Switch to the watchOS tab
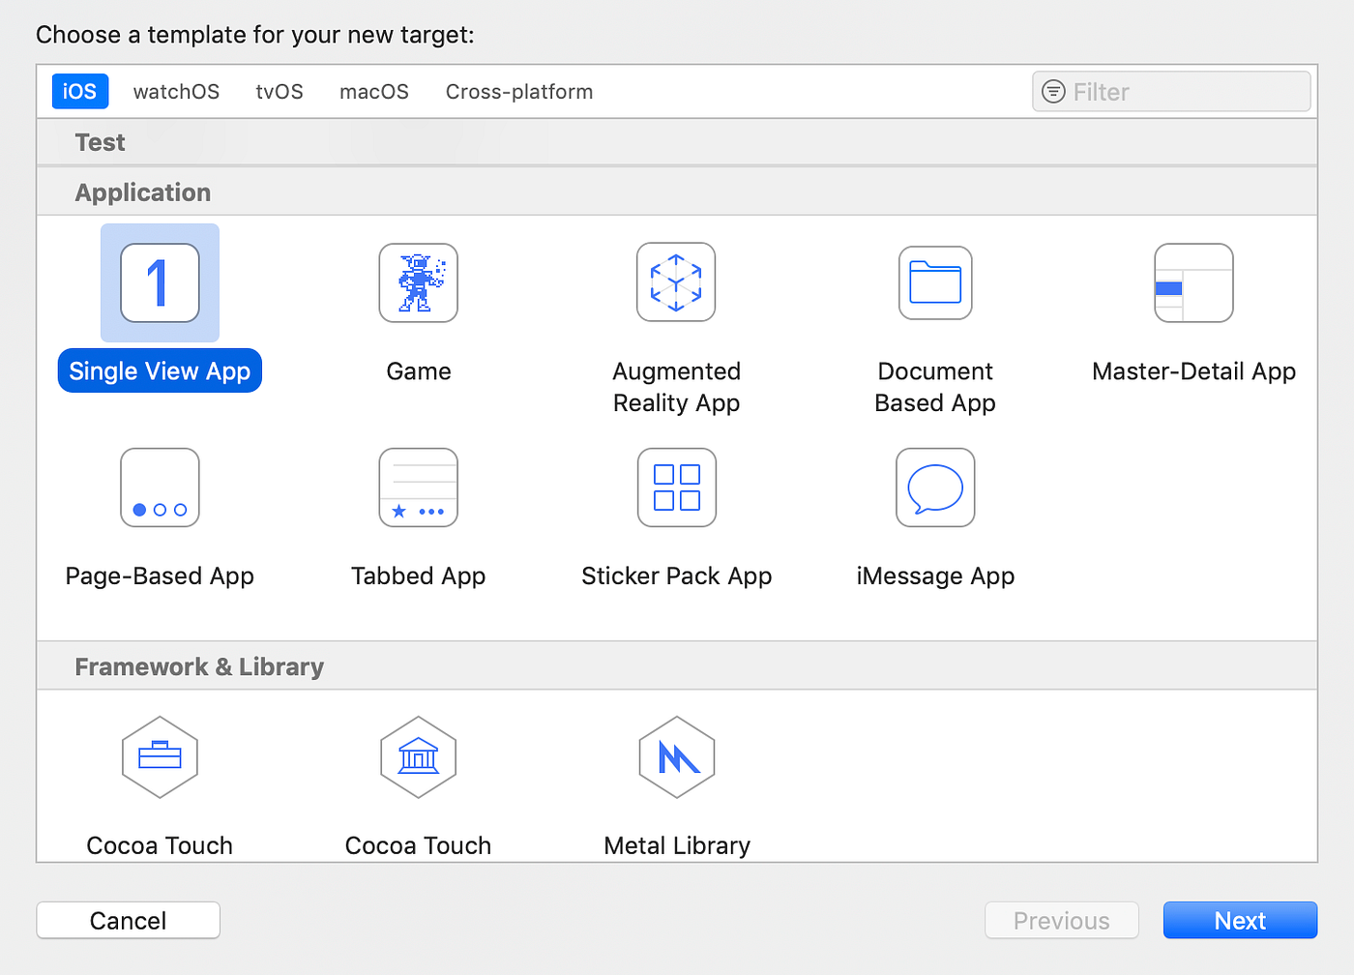Viewport: 1354px width, 975px height. coord(176,91)
